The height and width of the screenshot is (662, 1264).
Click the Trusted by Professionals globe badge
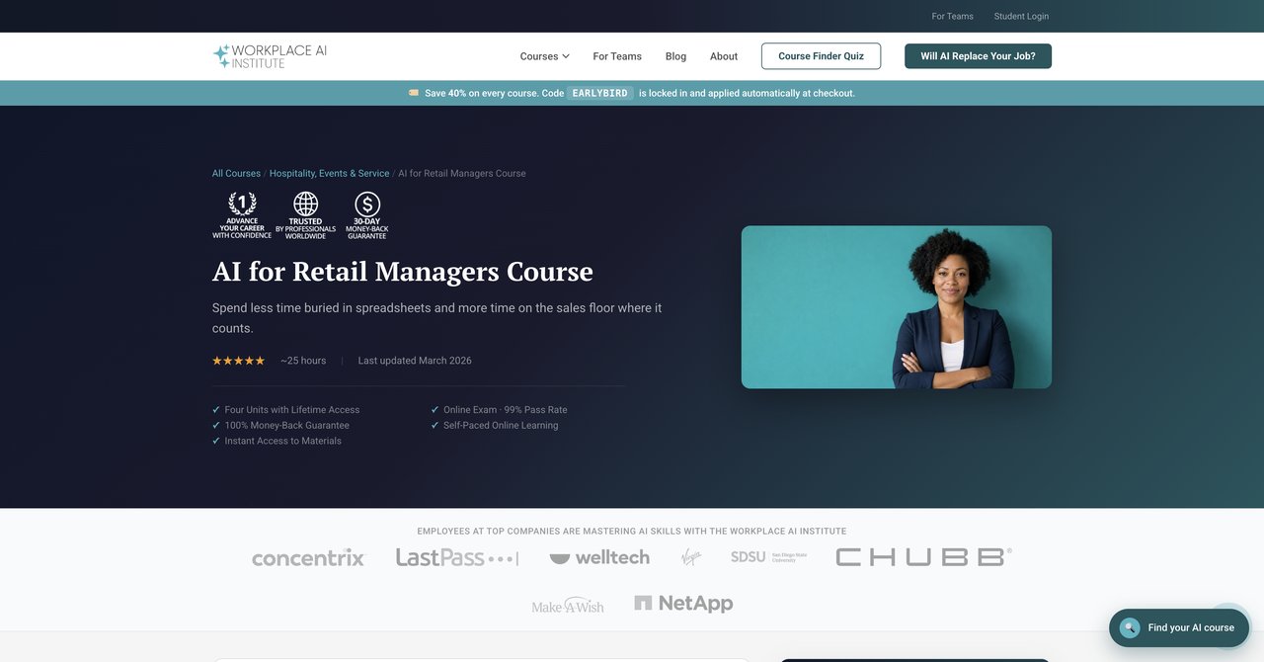pyautogui.click(x=305, y=215)
